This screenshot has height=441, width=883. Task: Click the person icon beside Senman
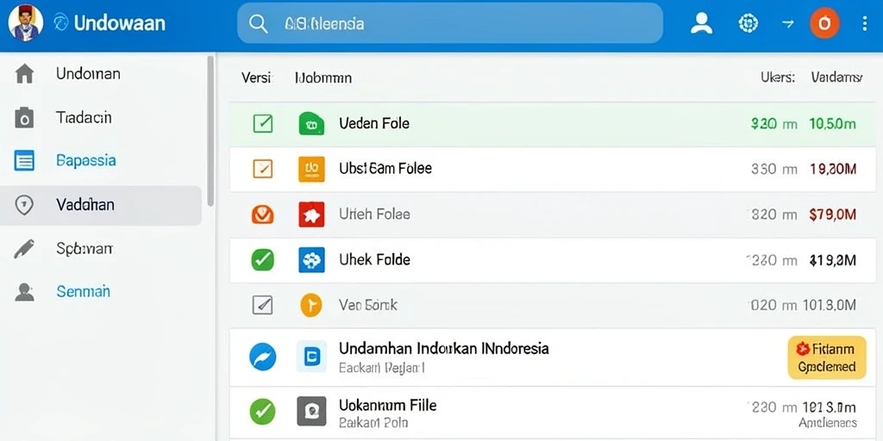coord(23,292)
